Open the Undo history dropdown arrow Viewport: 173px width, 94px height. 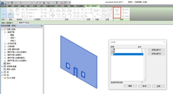23,3
